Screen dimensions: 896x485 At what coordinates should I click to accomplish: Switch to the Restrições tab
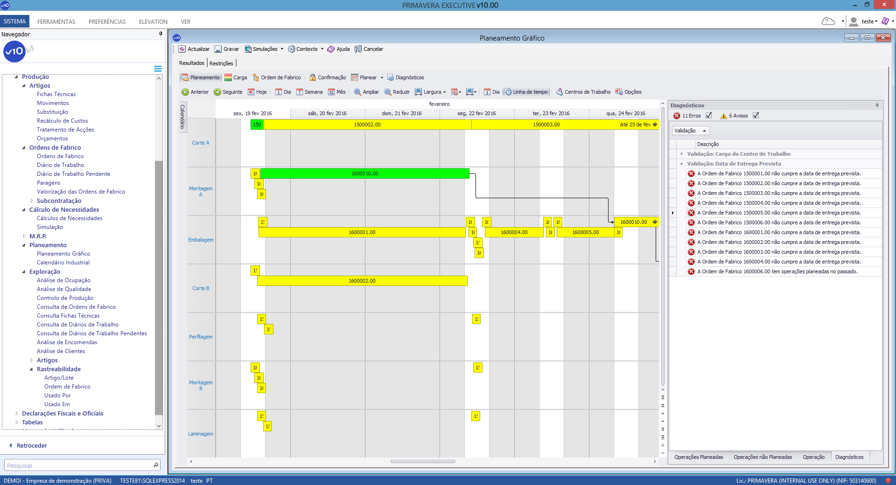click(221, 63)
